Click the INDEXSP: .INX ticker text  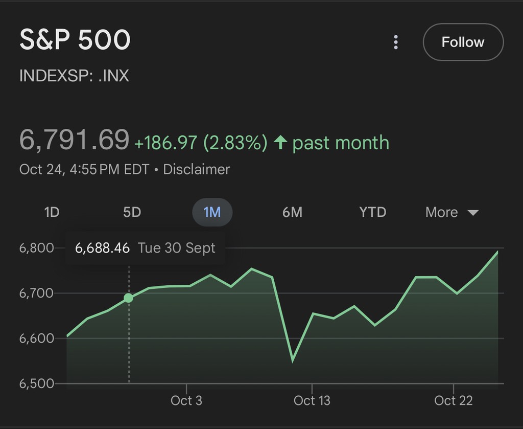click(74, 76)
